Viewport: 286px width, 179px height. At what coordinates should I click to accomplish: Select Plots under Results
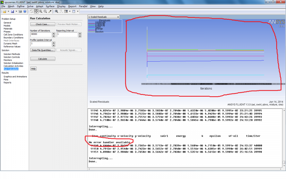[x=6, y=79]
